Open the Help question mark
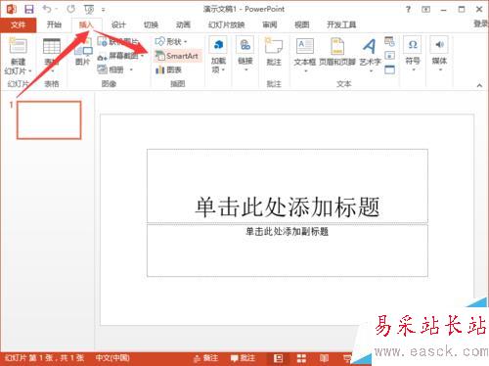489x366 pixels. [x=408, y=10]
